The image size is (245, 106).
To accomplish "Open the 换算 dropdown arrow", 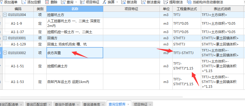I will click(x=117, y=2).
